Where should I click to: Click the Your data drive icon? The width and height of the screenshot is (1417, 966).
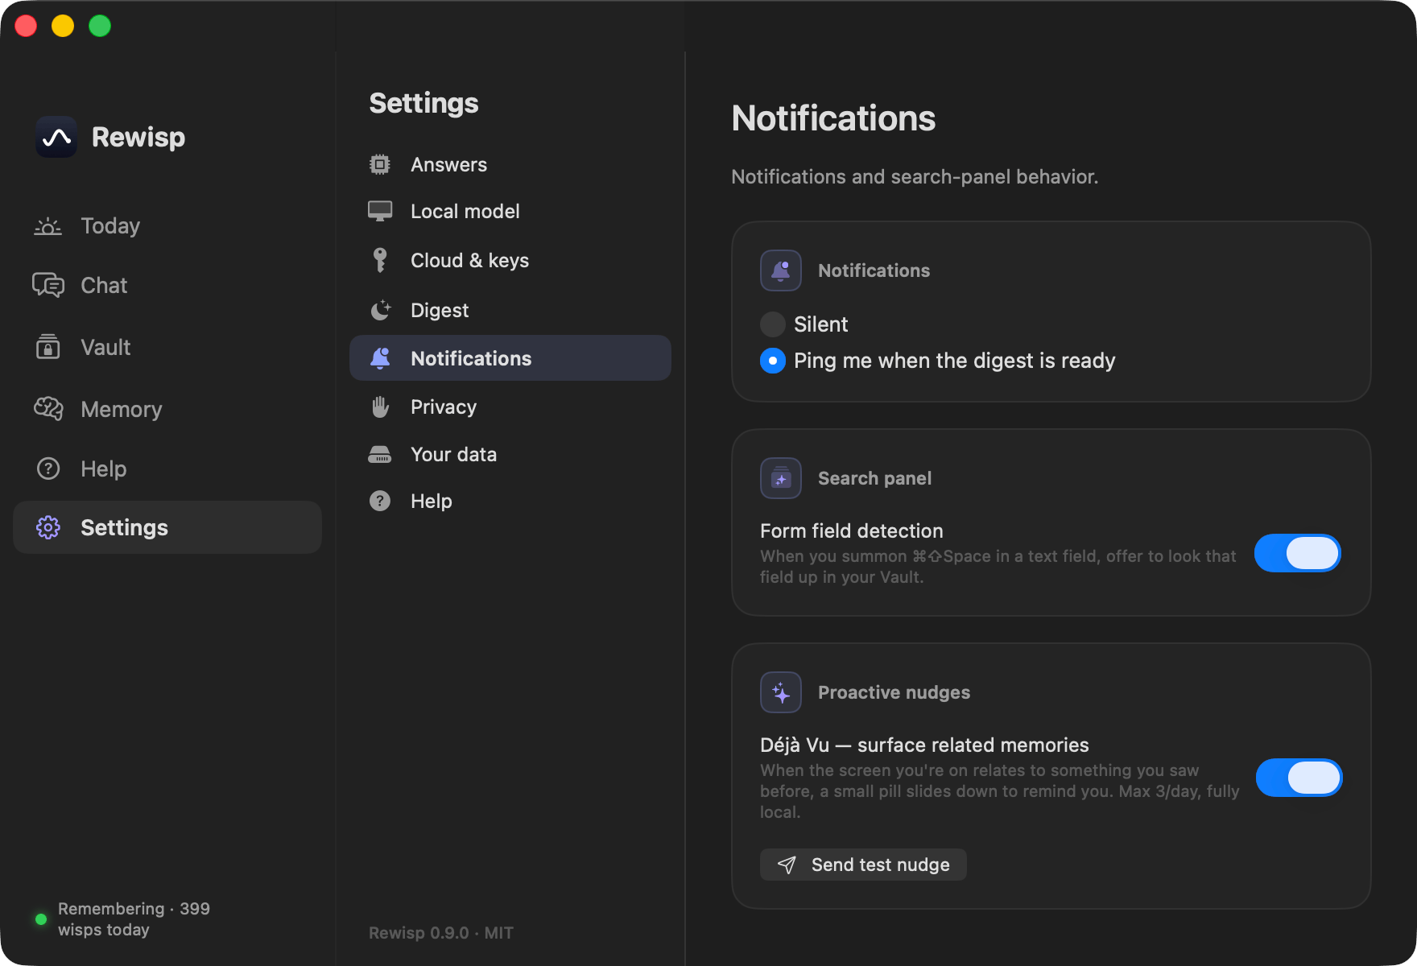[x=380, y=454]
